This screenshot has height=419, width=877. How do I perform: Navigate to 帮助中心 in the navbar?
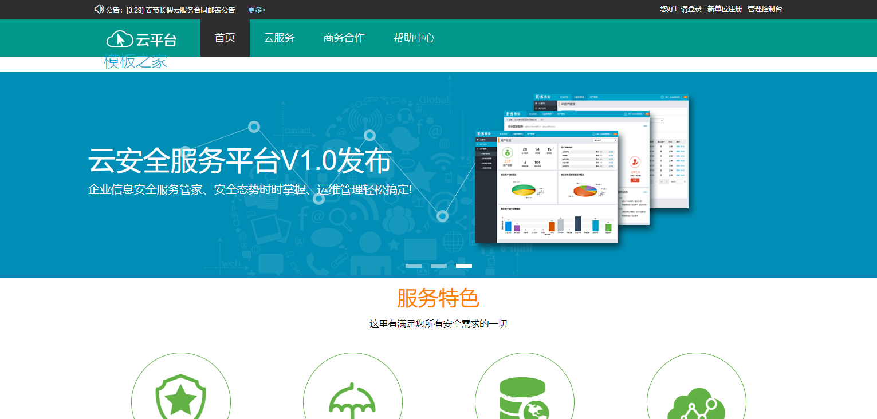(414, 38)
